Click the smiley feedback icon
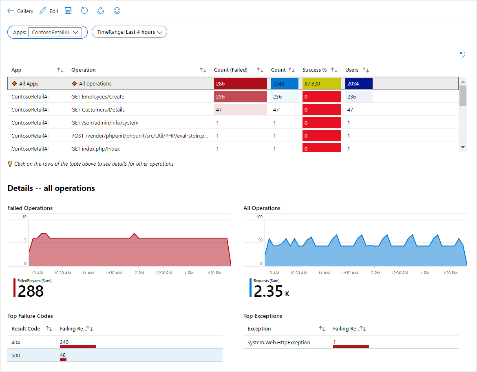Image resolution: width=477 pixels, height=372 pixels. point(117,11)
